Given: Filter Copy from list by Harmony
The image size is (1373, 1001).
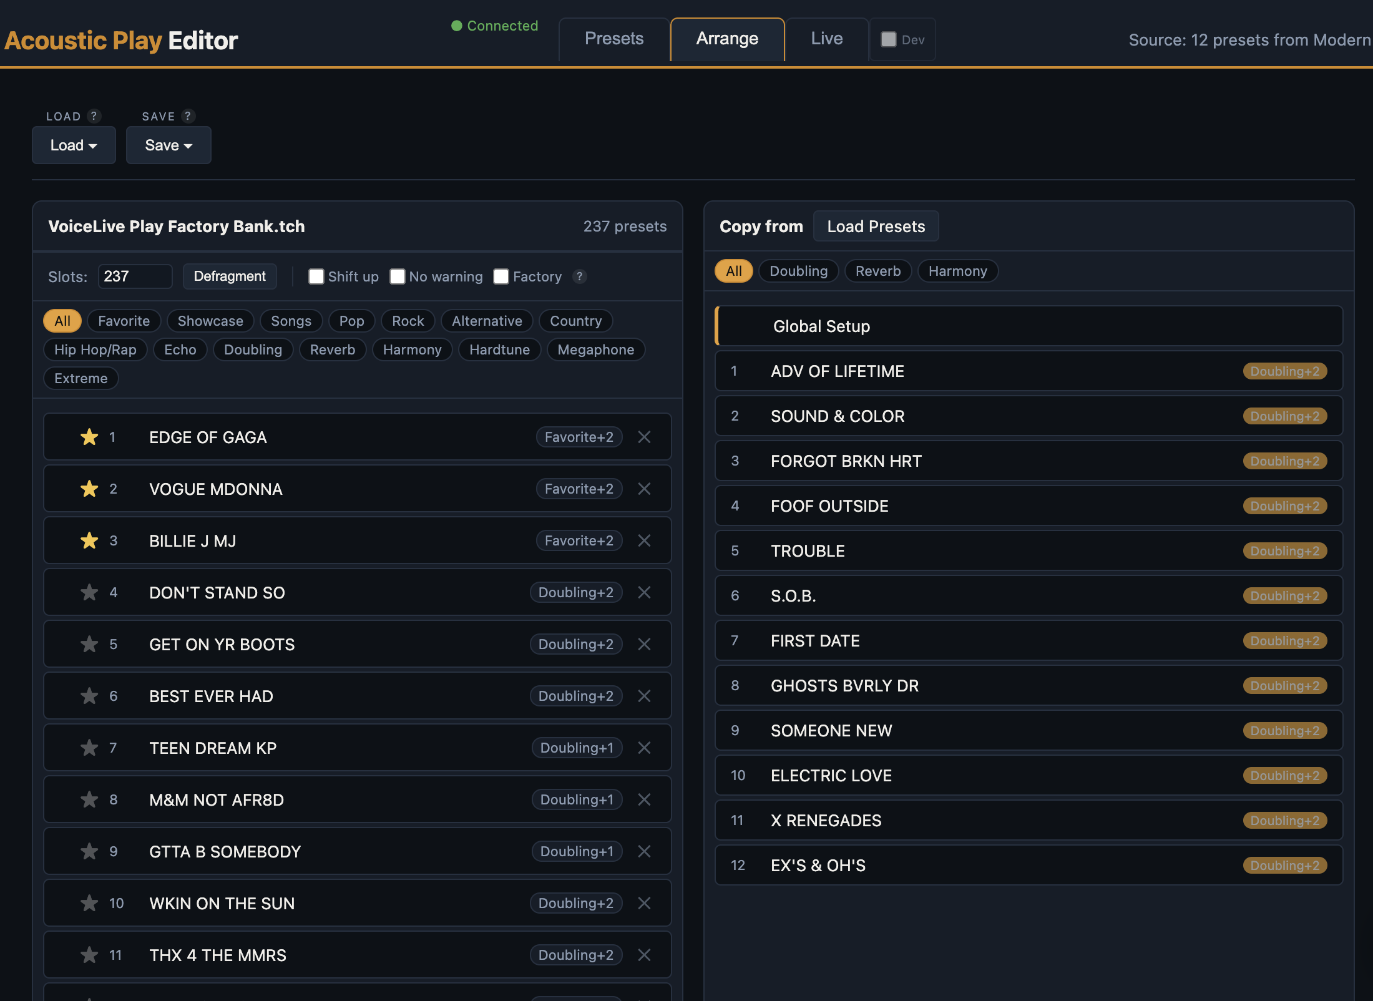Looking at the screenshot, I should pyautogui.click(x=958, y=271).
